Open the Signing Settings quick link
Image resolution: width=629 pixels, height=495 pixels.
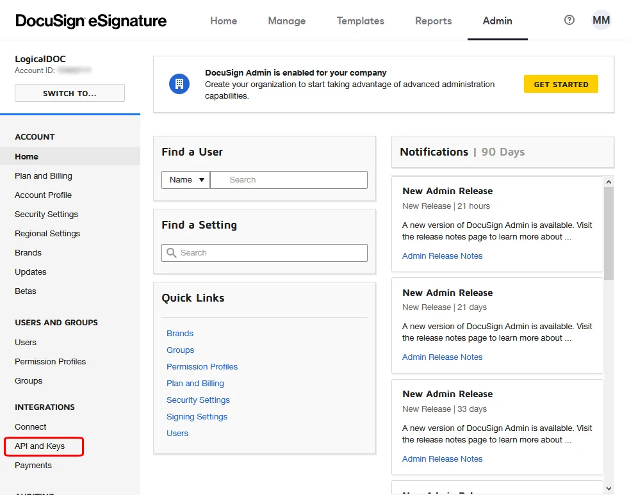coord(197,416)
